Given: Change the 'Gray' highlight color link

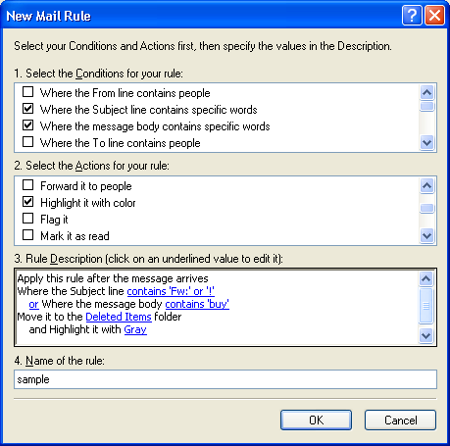Looking at the screenshot, I should [x=135, y=329].
